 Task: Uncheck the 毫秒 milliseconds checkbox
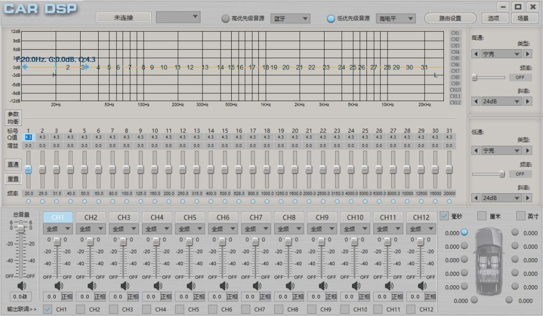pyautogui.click(x=444, y=216)
